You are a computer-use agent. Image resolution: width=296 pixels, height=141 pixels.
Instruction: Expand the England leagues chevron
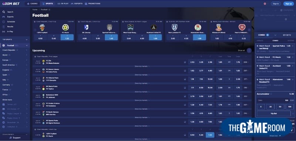26,70
